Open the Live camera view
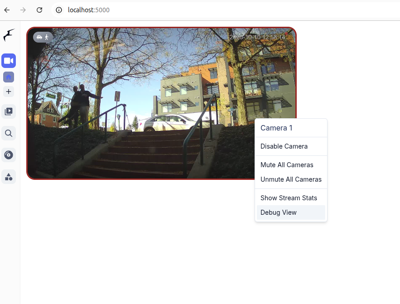 (x=9, y=61)
